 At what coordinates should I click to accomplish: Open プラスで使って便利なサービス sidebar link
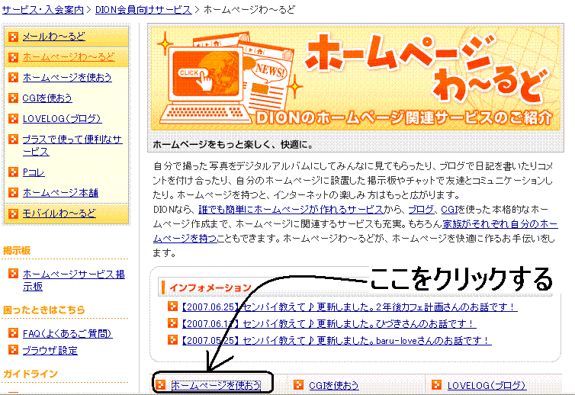[x=72, y=146]
